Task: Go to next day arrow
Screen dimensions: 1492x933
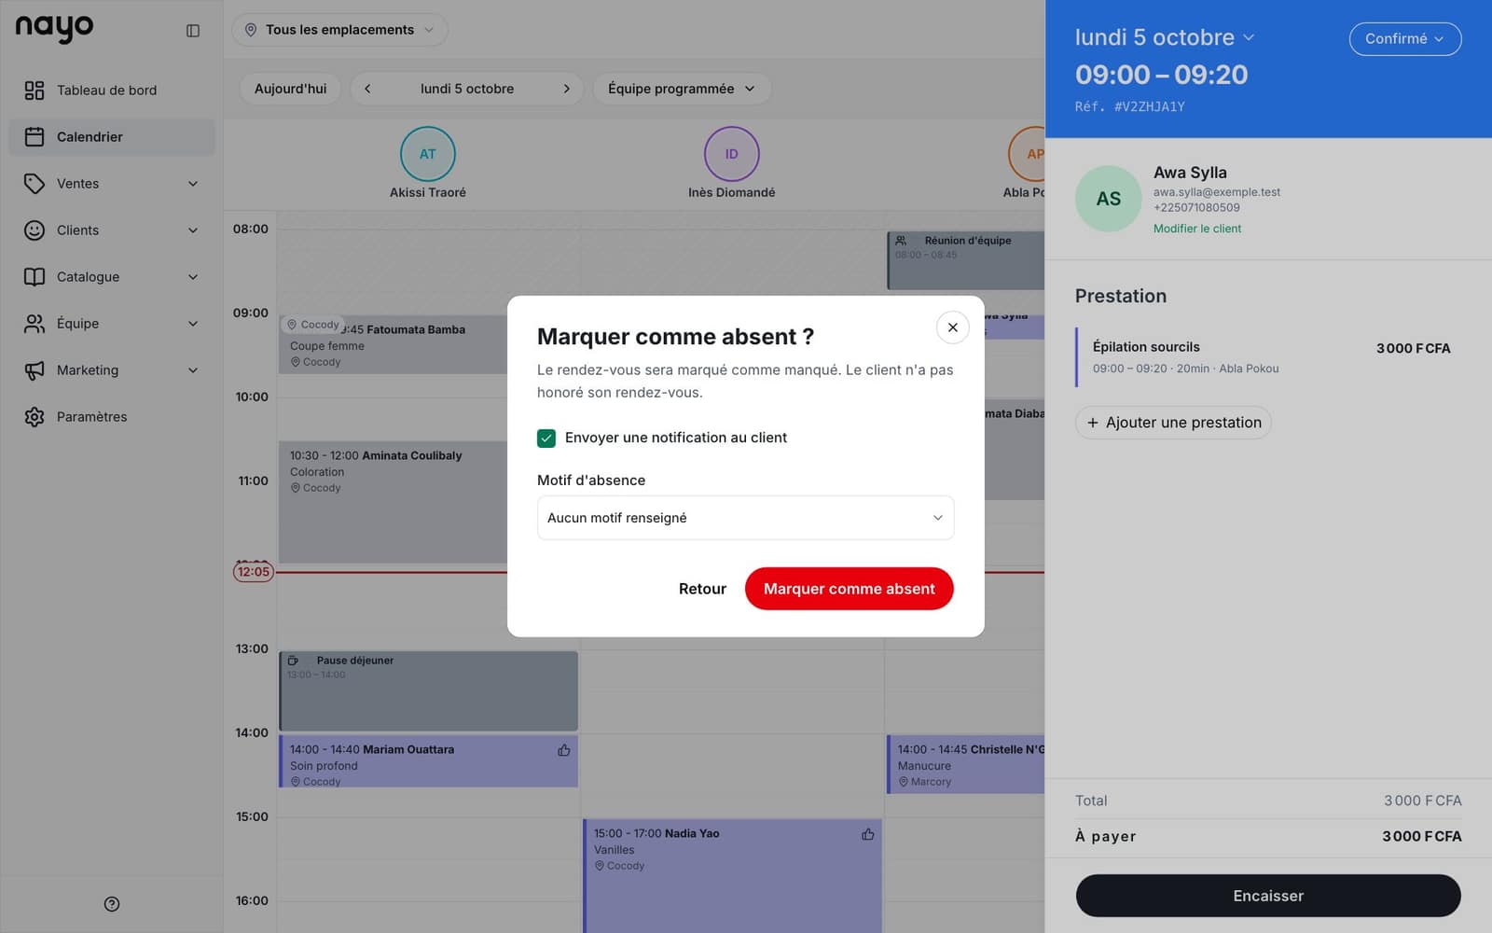Action: [x=566, y=89]
